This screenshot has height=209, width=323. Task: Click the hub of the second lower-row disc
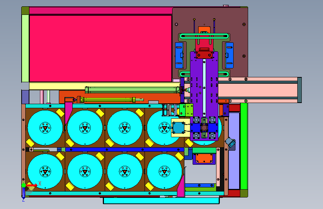(x=85, y=171)
